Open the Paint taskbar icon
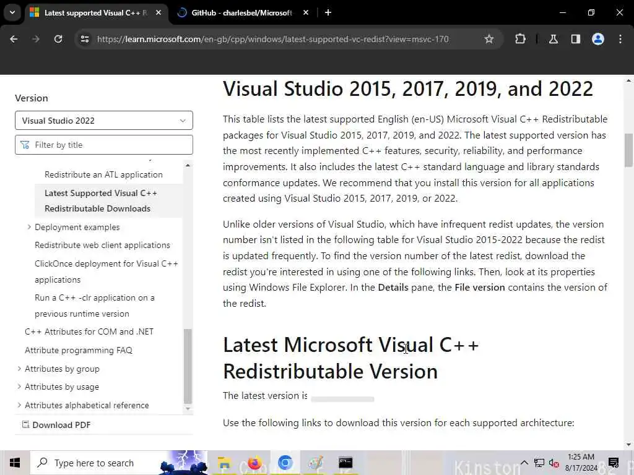 (x=315, y=463)
